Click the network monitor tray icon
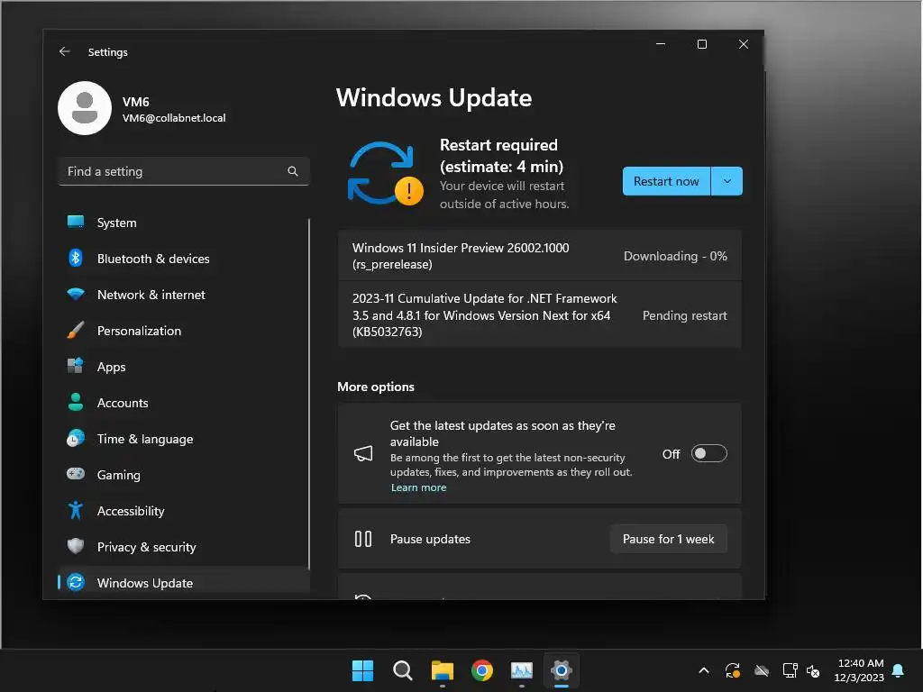 point(790,670)
